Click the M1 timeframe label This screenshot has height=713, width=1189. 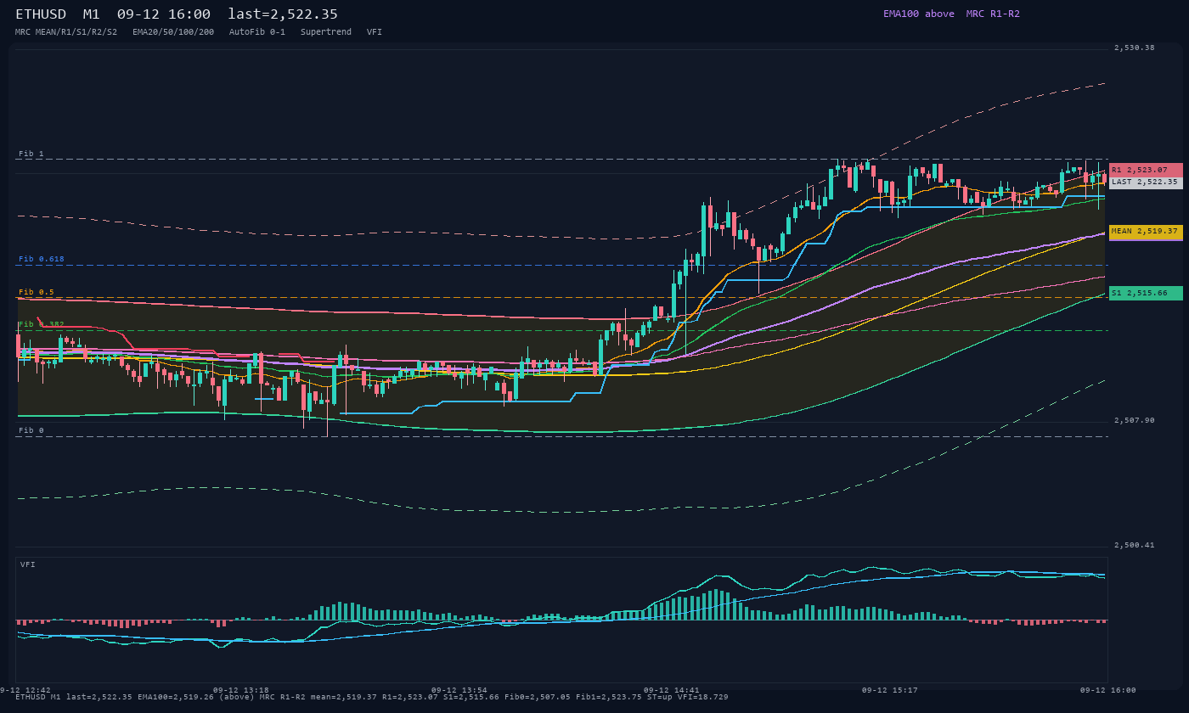pos(92,14)
